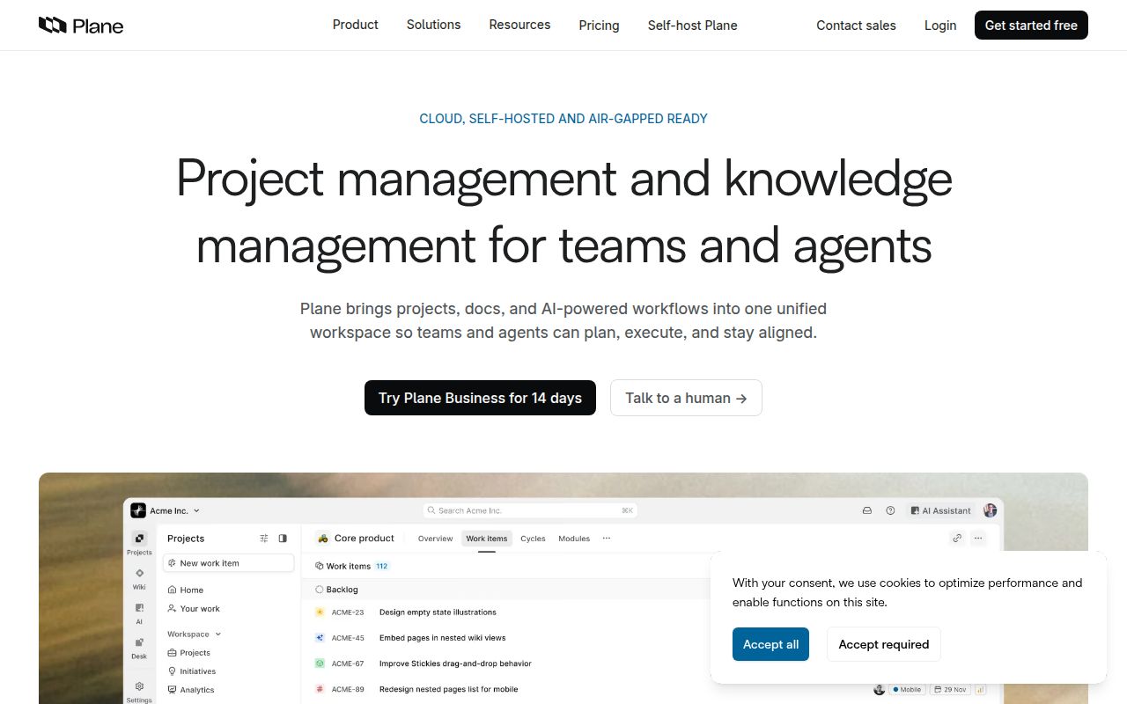The image size is (1127, 704).
Task: Expand the Acme Inc. workspace dropdown
Action: [196, 510]
